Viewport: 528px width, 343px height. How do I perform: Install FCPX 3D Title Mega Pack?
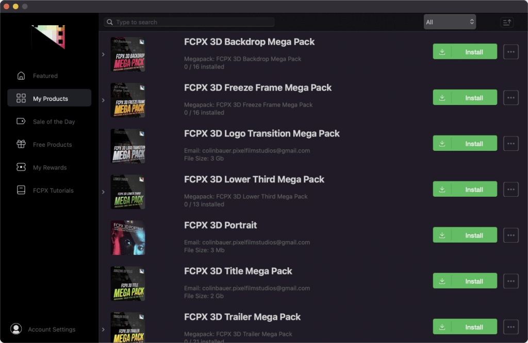pyautogui.click(x=465, y=281)
